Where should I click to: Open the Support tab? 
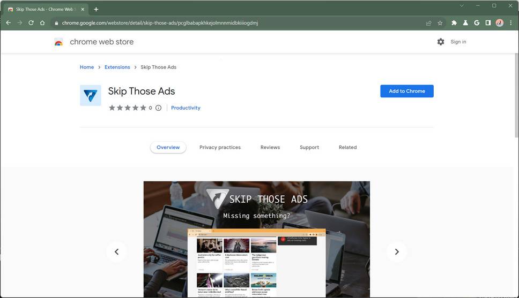309,147
